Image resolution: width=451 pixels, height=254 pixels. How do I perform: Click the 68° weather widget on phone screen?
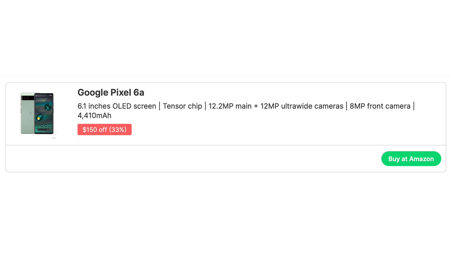[x=40, y=117]
